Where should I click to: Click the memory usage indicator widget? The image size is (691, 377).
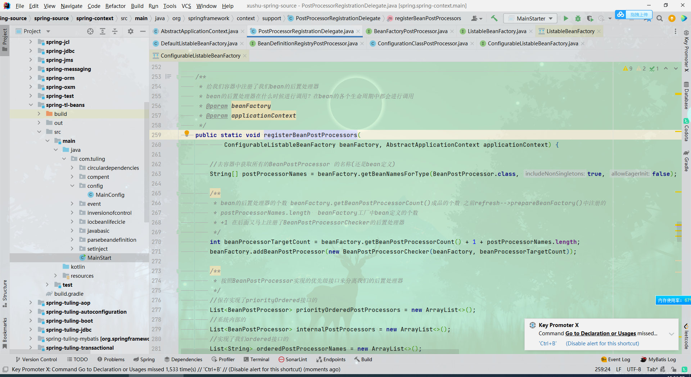673,300
